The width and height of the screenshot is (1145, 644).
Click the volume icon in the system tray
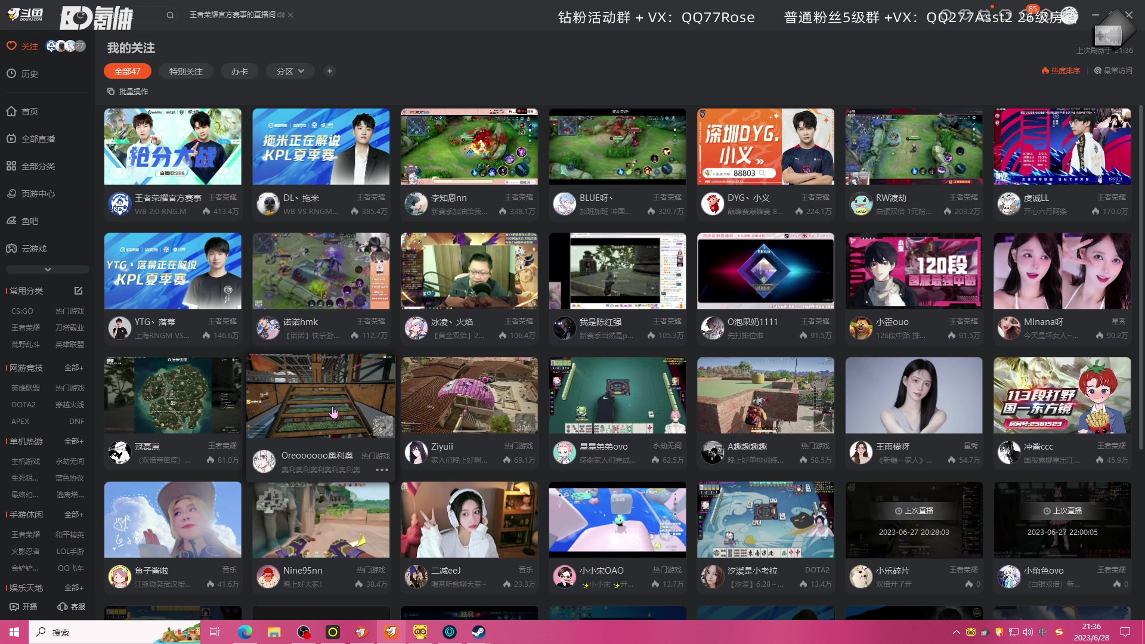pyautogui.click(x=1028, y=632)
